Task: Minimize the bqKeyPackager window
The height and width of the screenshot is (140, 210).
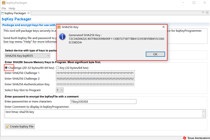Action: tap(183, 3)
